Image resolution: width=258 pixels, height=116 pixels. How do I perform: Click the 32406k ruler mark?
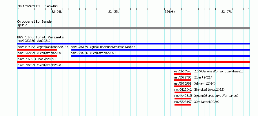[x=170, y=12]
